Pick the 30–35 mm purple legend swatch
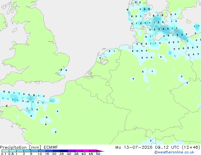This screenshot has height=155, width=201. [x=71, y=151]
